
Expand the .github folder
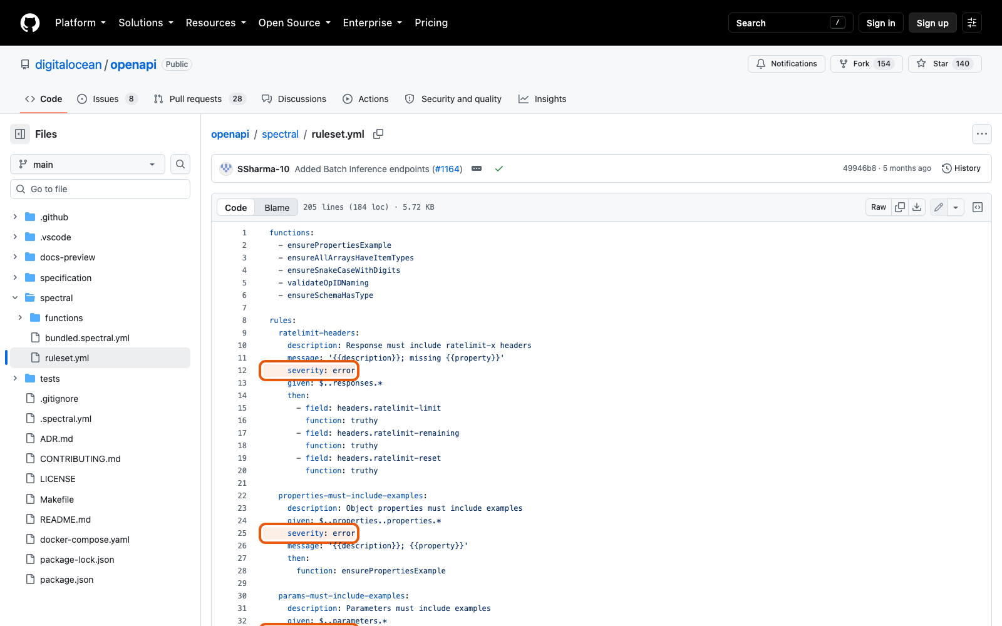pos(15,217)
